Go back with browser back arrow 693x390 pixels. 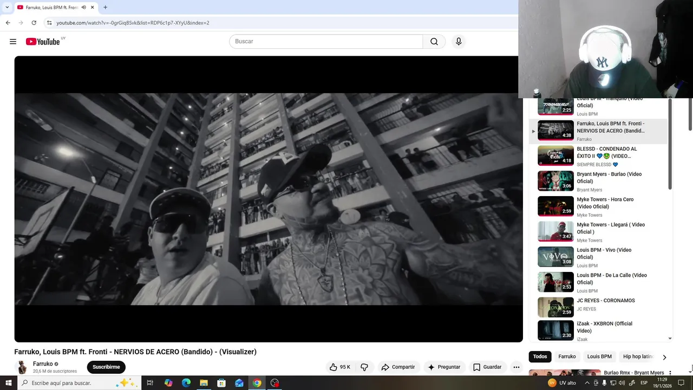click(x=8, y=23)
